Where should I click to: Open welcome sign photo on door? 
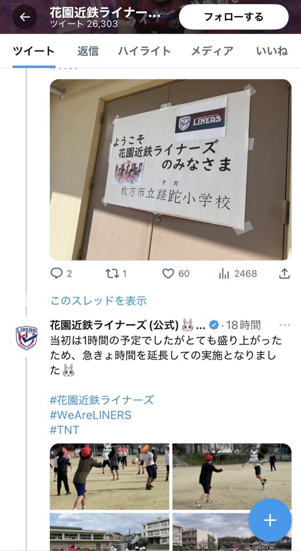coord(171,170)
